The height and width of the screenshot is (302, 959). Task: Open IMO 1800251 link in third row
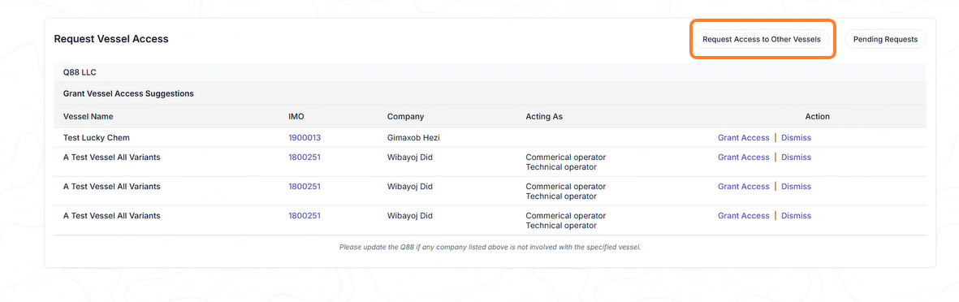305,187
